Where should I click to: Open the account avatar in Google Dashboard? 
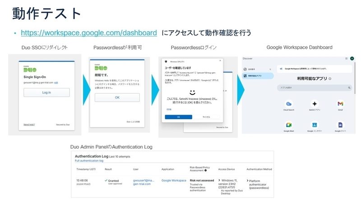click(352, 59)
